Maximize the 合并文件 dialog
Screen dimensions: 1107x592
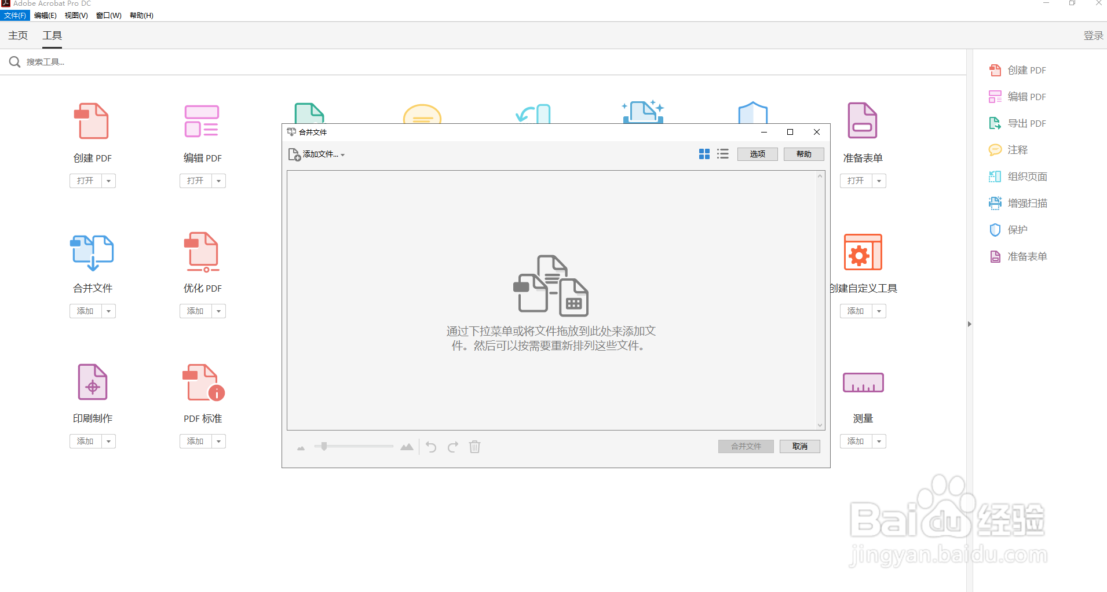pos(790,132)
